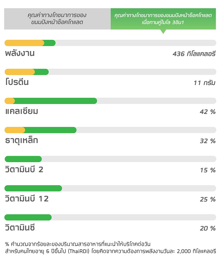Click the yellow portion of โปรตีน bar

point(20,72)
